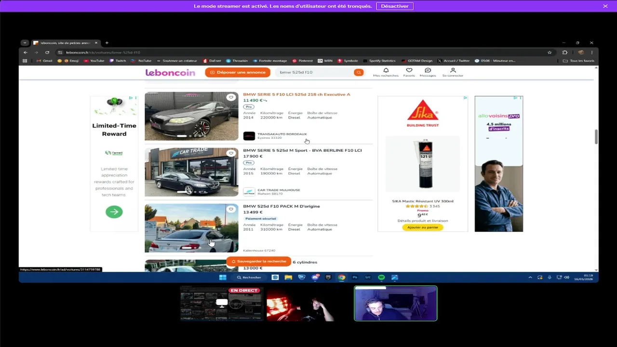Click Déposer une annonce button
Screen dimensions: 617x347
238,72
